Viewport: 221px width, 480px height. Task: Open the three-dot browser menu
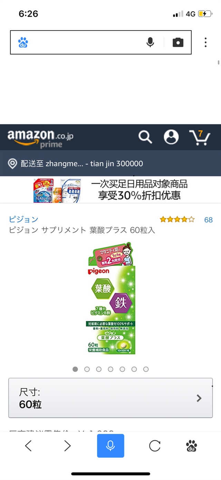pyautogui.click(x=205, y=42)
